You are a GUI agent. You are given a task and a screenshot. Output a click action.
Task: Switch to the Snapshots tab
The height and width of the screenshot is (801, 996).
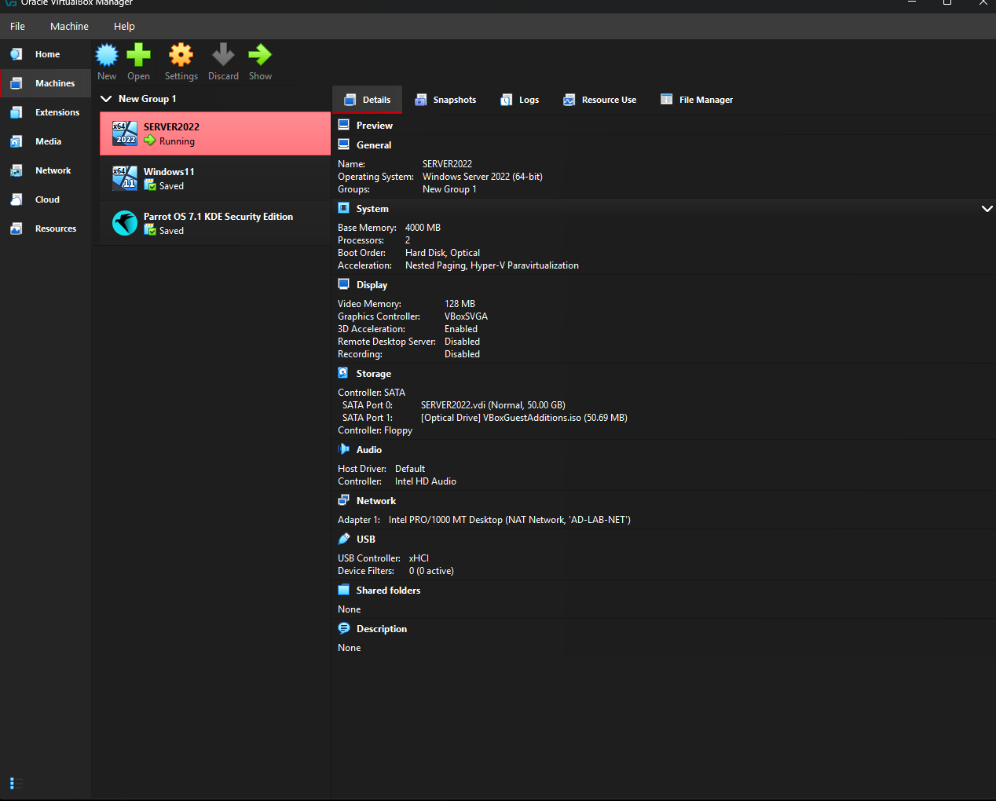(x=445, y=100)
